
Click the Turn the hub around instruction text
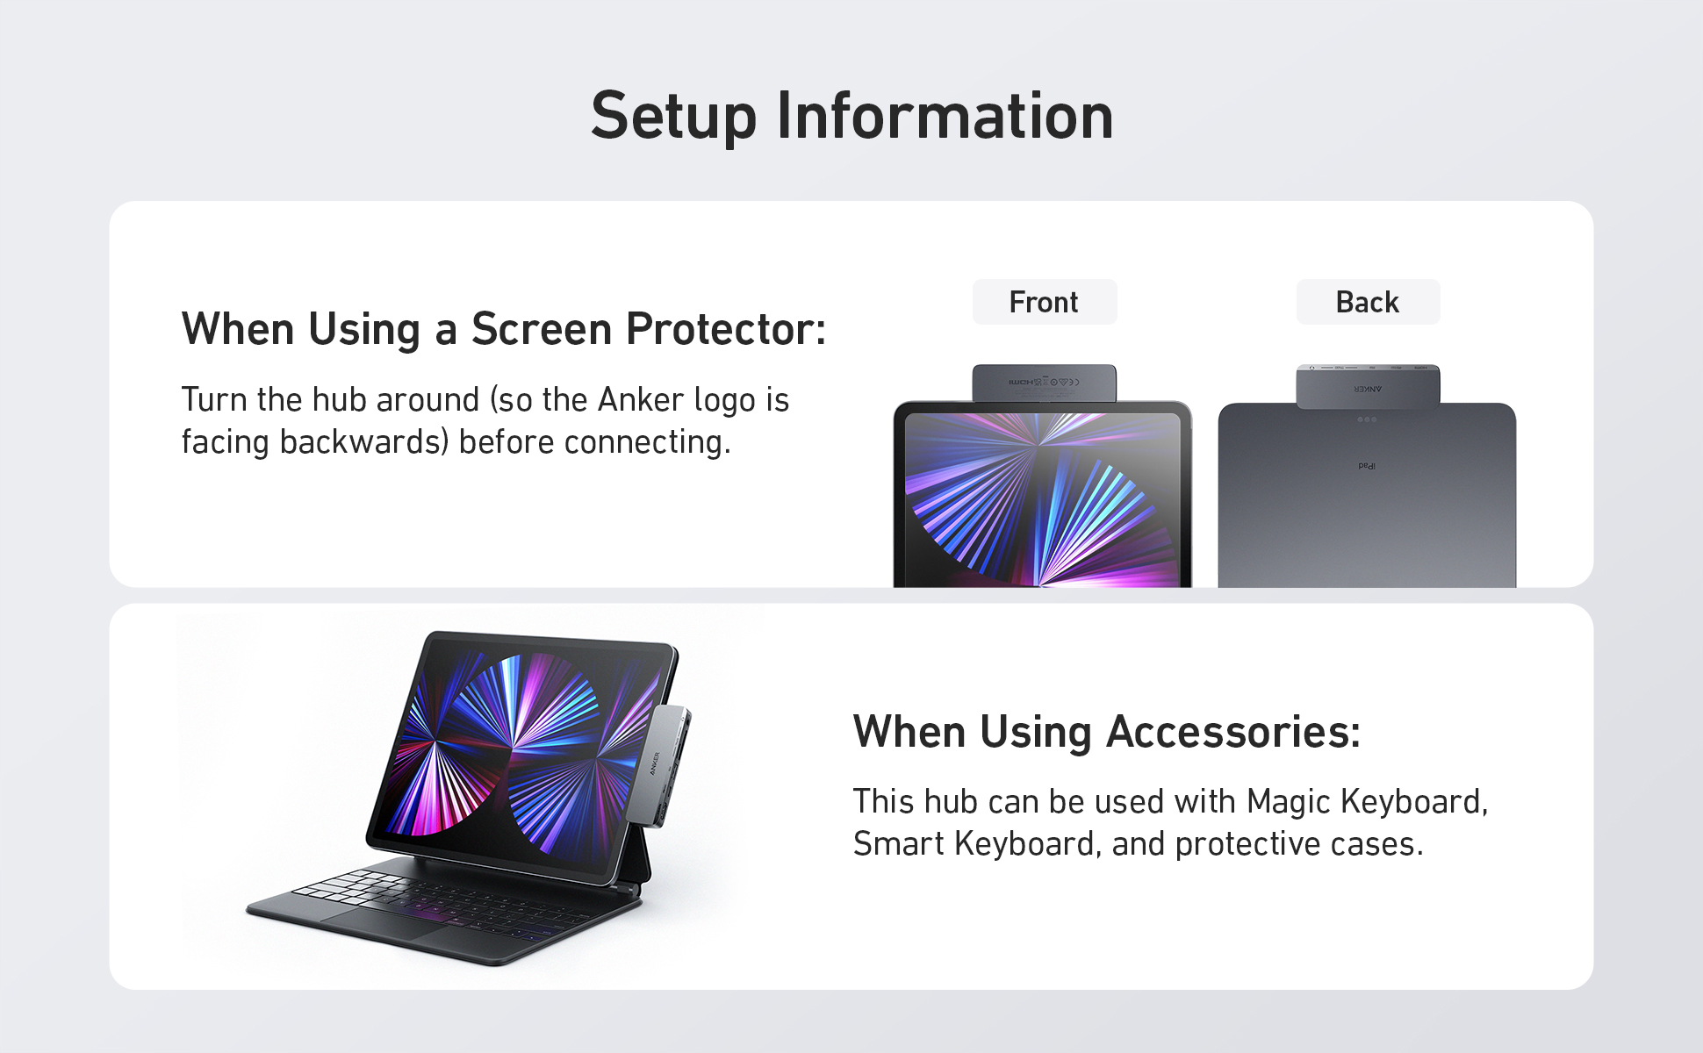tap(485, 420)
